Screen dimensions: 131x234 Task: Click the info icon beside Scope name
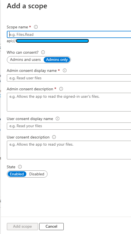(x=36, y=27)
